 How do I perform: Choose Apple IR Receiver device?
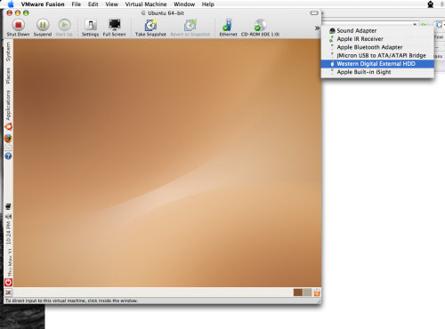pyautogui.click(x=377, y=39)
